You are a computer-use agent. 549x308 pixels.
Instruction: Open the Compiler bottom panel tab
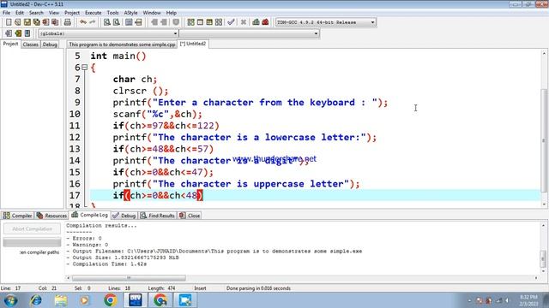pos(17,216)
